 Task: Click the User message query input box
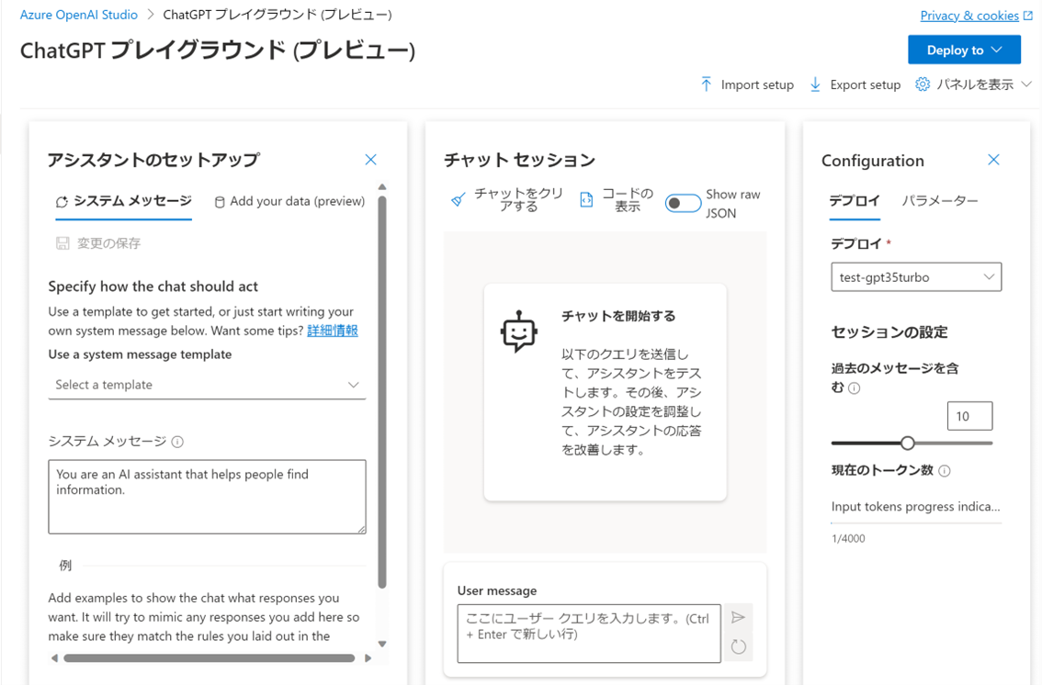(589, 634)
